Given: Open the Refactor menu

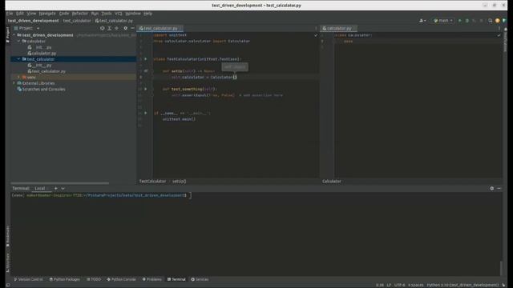Looking at the screenshot, I should (x=80, y=14).
